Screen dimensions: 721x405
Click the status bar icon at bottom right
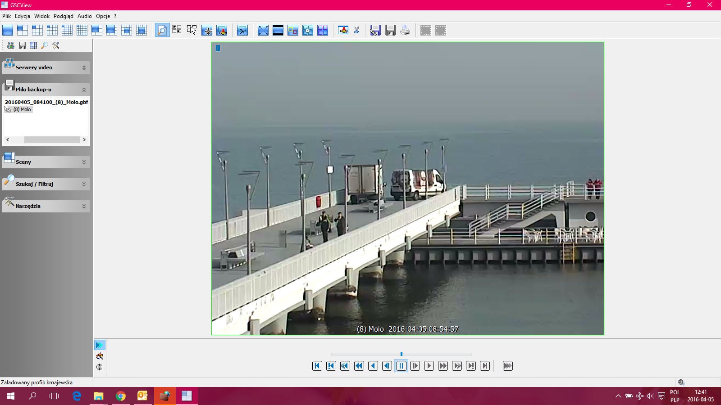pos(681,382)
